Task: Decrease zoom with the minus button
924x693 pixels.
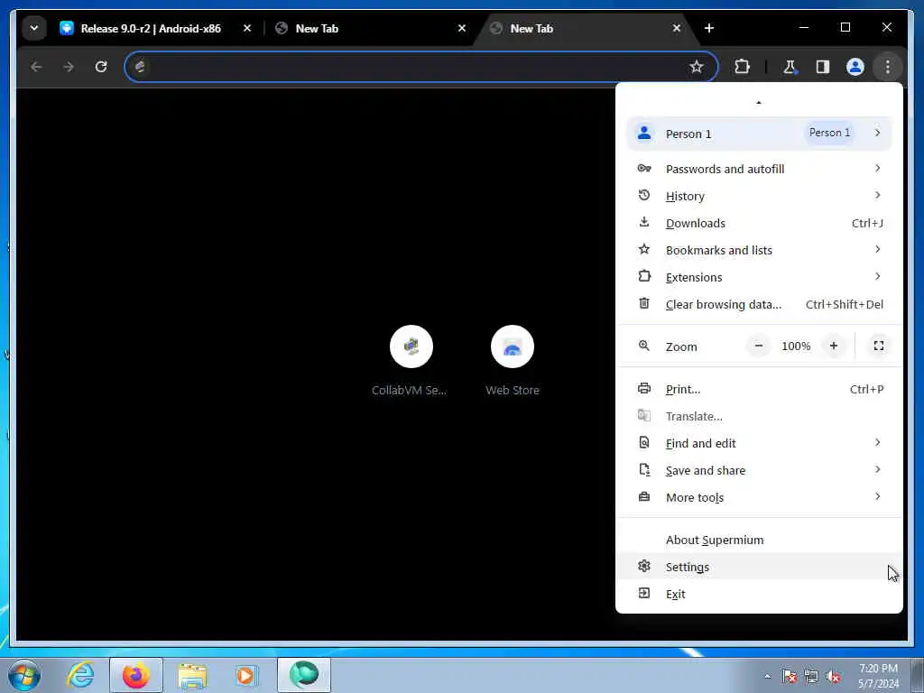Action: pos(759,346)
